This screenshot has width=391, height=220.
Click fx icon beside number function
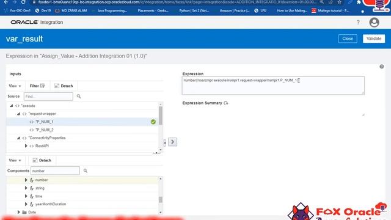click(x=32, y=180)
